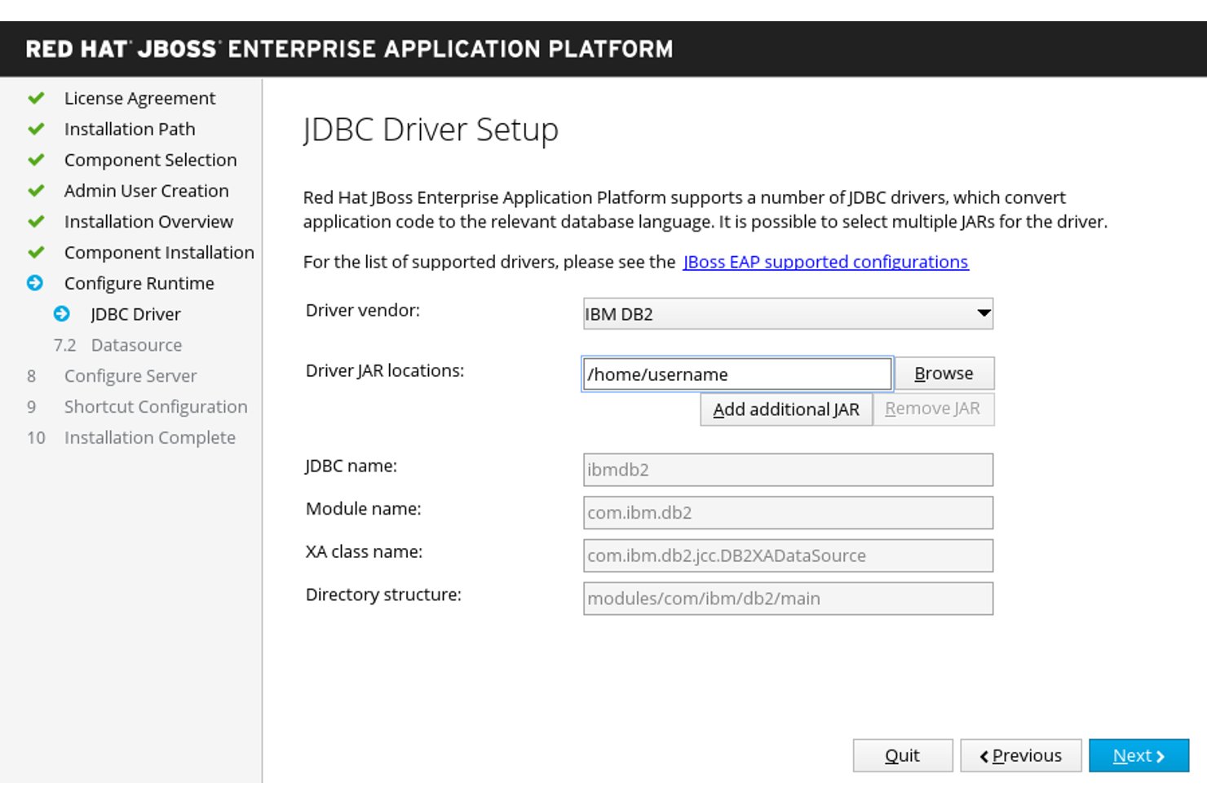Click the Driver vendor label
The height and width of the screenshot is (805, 1207).
click(x=363, y=311)
